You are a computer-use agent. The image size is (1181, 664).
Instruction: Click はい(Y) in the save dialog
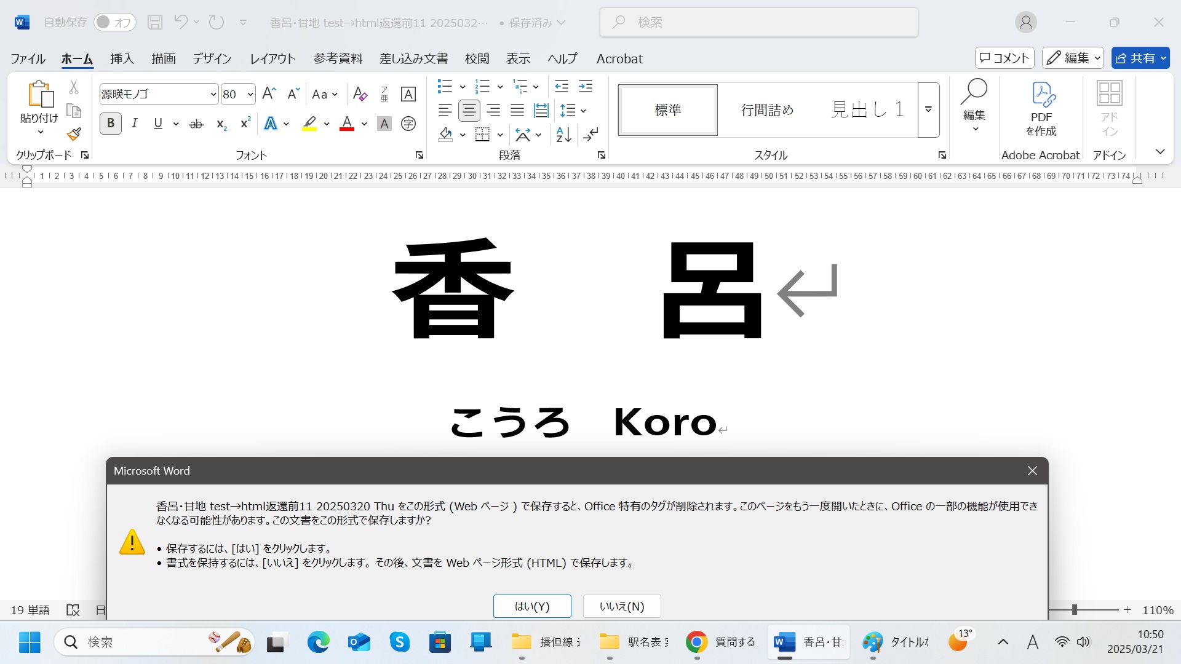[531, 606]
